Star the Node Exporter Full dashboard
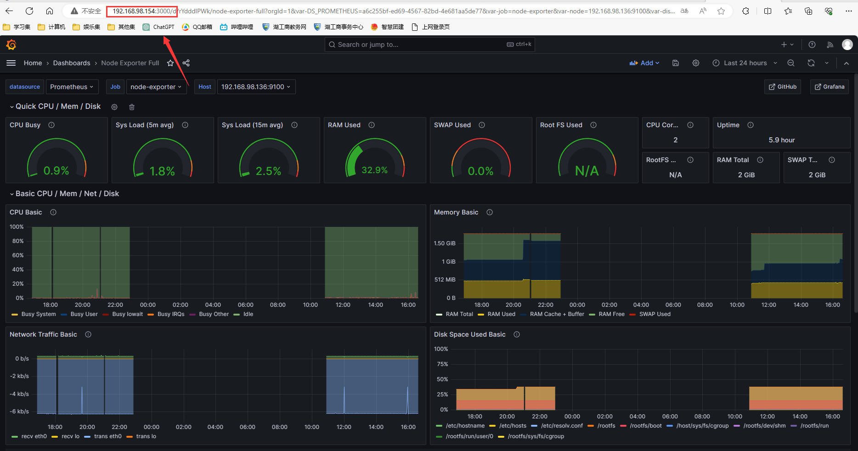 click(170, 63)
